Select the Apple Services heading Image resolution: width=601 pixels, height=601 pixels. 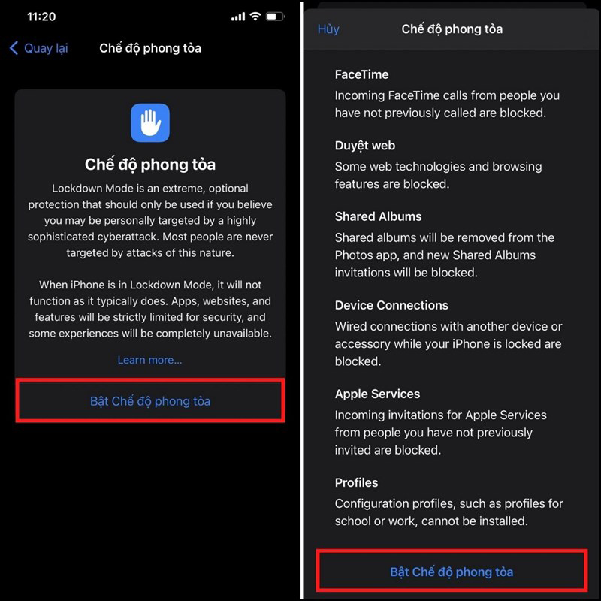[x=377, y=394]
